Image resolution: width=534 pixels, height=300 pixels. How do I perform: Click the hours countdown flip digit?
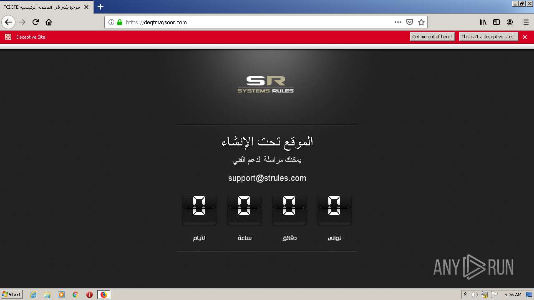[244, 210]
